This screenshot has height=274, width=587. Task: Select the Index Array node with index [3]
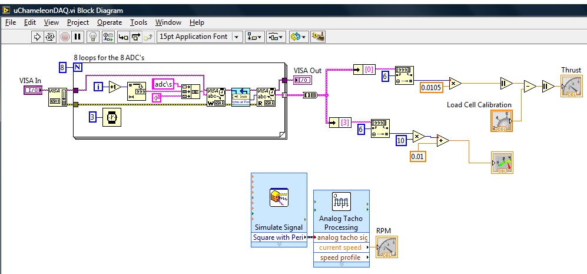click(x=340, y=123)
